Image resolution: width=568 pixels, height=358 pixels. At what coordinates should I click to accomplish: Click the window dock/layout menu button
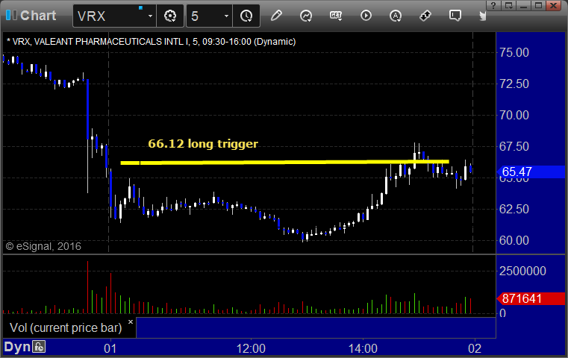509,5
